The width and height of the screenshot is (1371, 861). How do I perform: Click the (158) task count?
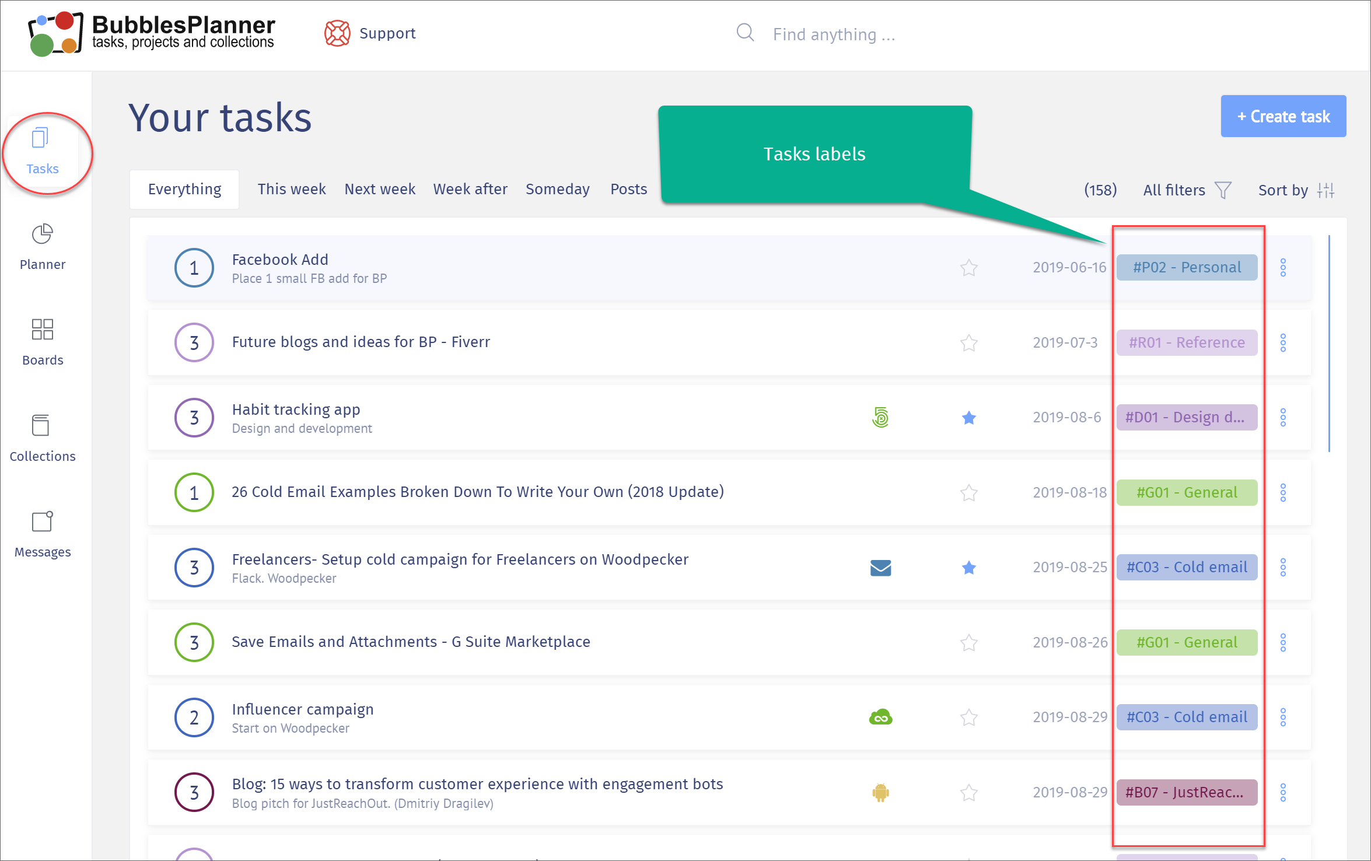pos(1100,190)
